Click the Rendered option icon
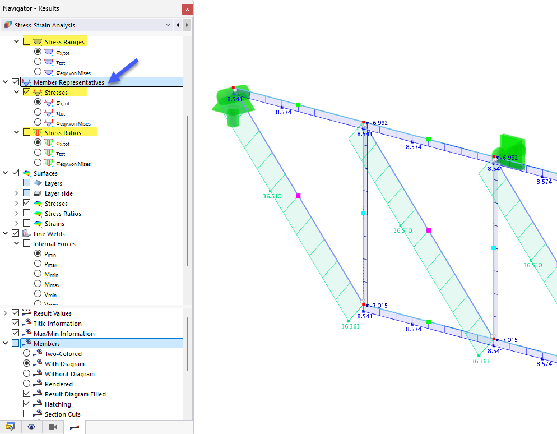 (38, 384)
